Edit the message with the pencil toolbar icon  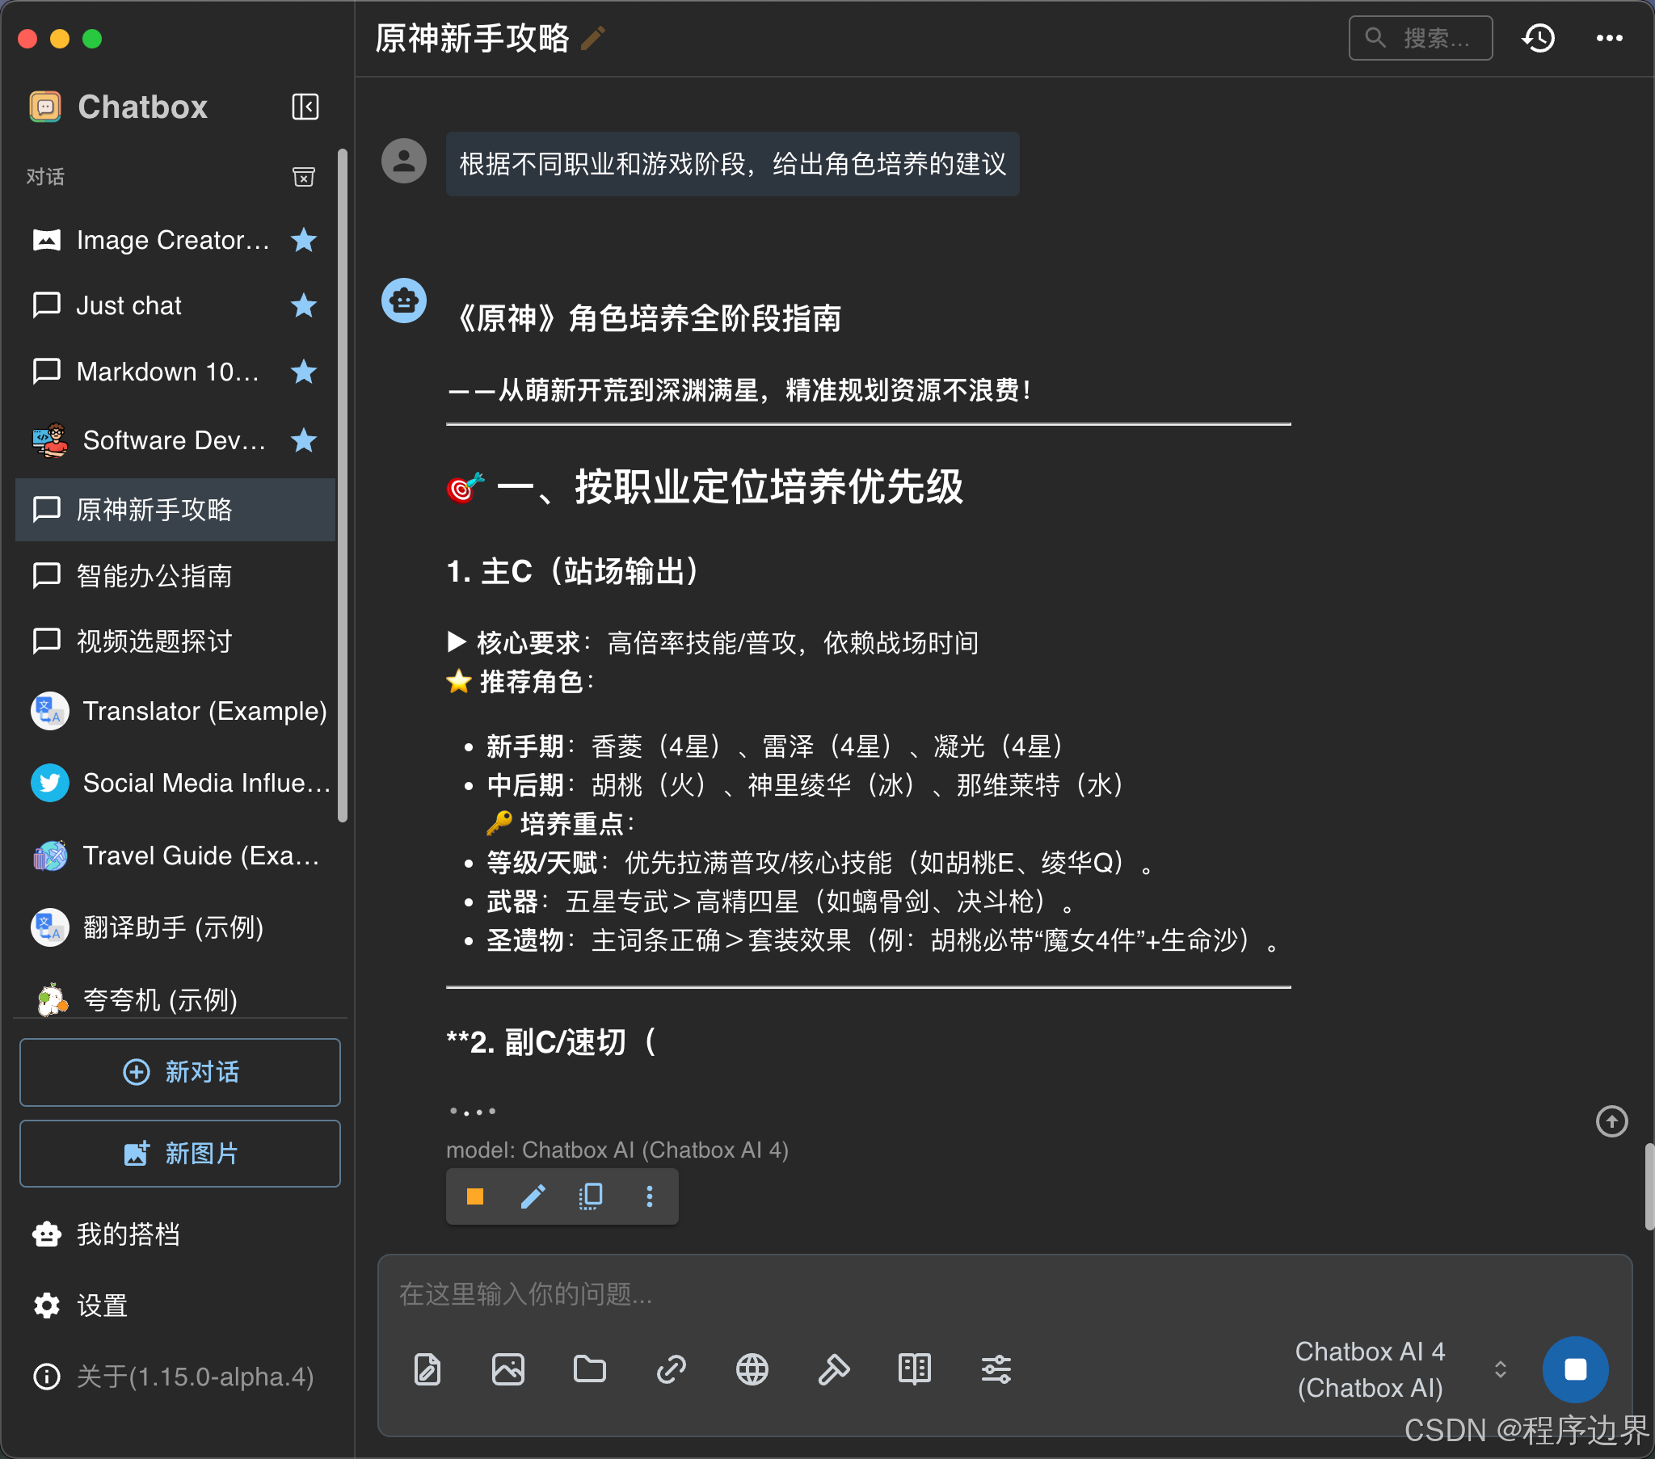[533, 1196]
